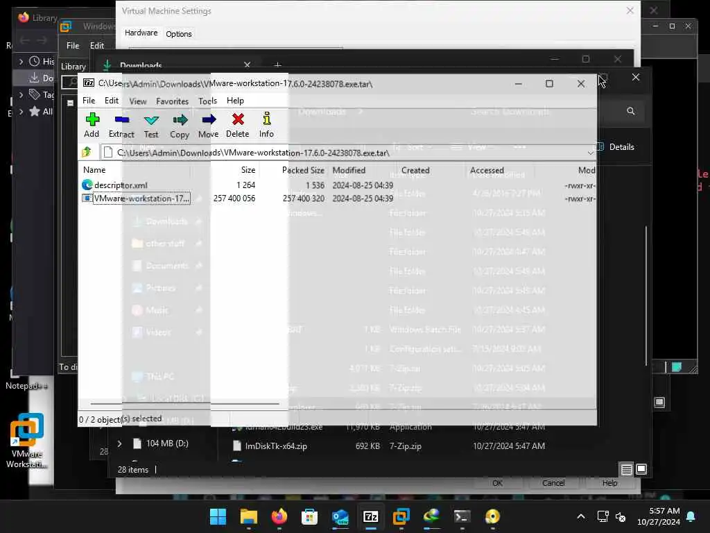Image resolution: width=710 pixels, height=533 pixels.
Task: Expand the 104 MB (D:) drive node
Action: tap(119, 443)
